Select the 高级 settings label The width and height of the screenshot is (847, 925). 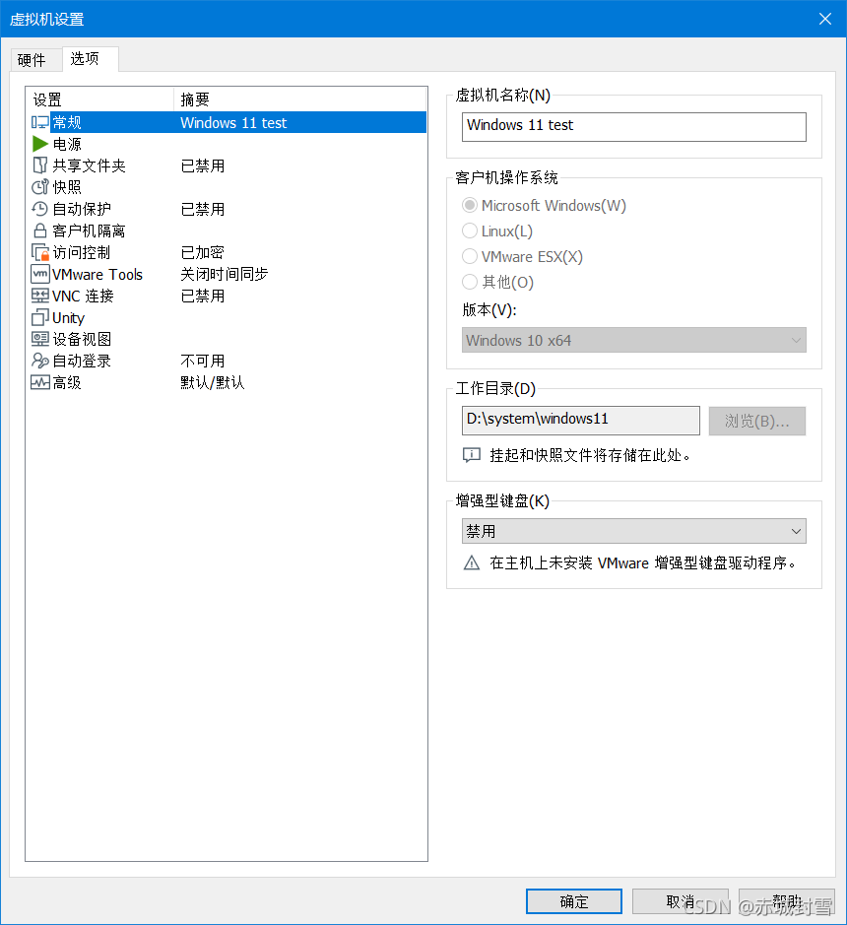coord(67,383)
